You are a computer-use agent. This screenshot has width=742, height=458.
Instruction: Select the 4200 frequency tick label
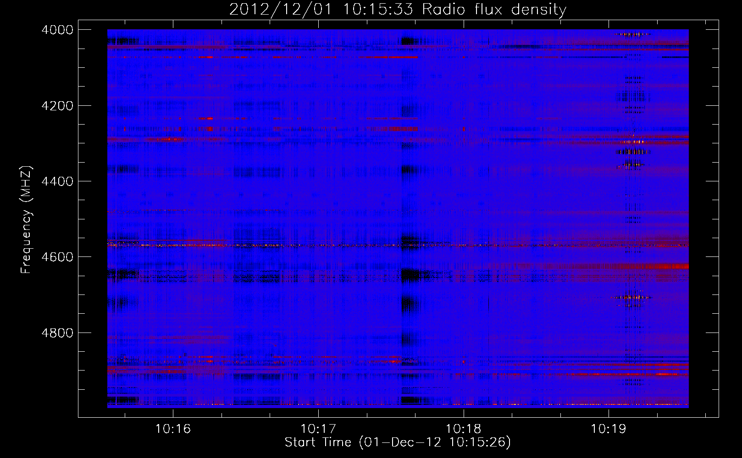57,106
